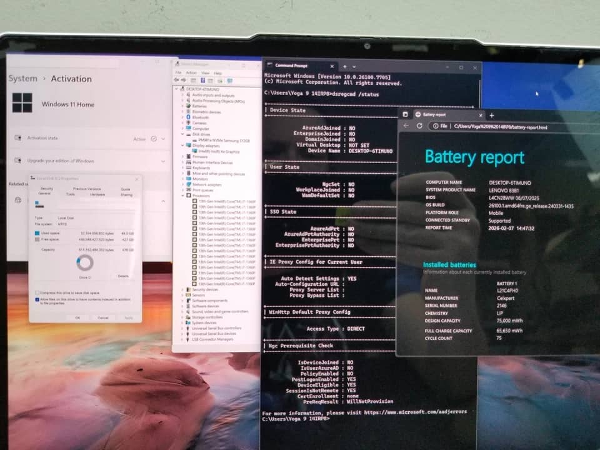Open the Help menu in Device Manager
The width and height of the screenshot is (600, 450).
coord(217,72)
